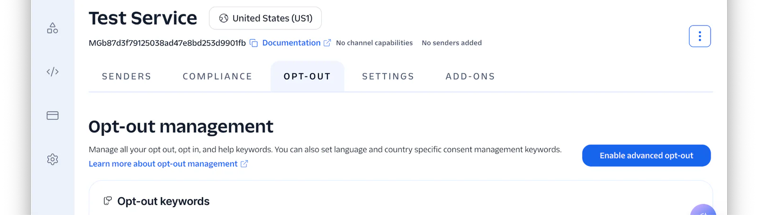Click the Opt-out keywords section icon
This screenshot has height=215, width=758.
108,201
